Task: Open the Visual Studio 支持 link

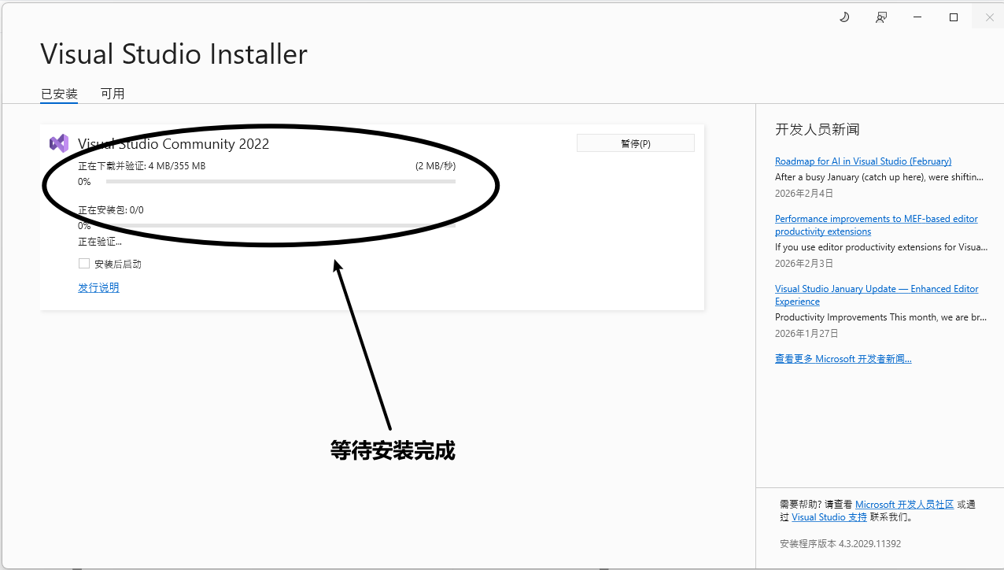Action: coord(829,517)
